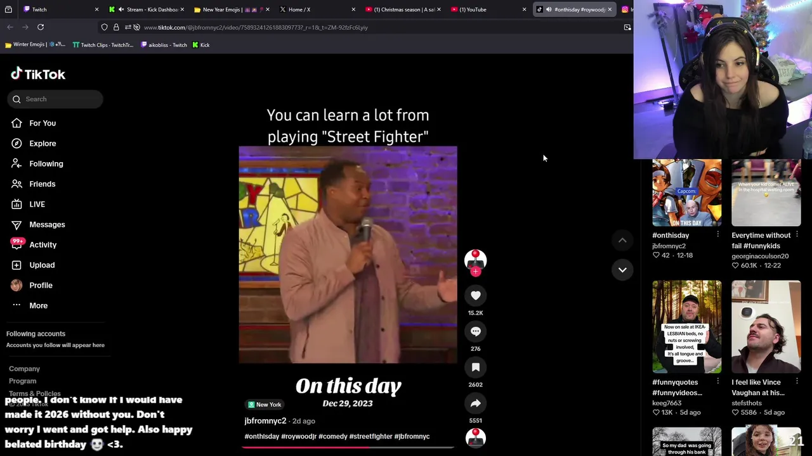Click the Explore compass icon
The image size is (812, 456).
click(16, 143)
